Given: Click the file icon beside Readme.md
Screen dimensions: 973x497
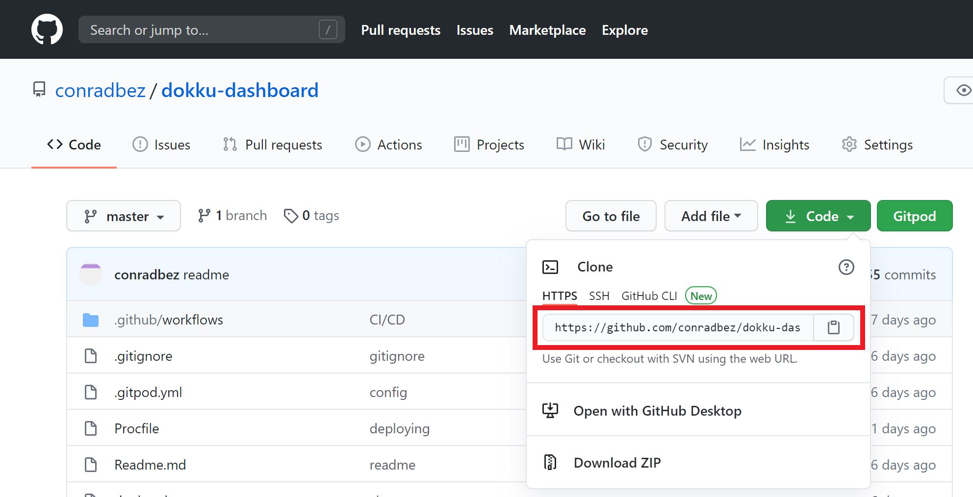Looking at the screenshot, I should (x=91, y=465).
